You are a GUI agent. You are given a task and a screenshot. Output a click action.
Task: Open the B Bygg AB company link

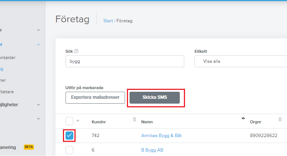(x=152, y=150)
